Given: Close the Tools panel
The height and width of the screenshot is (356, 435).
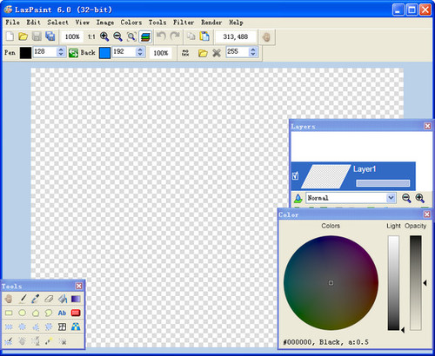Looking at the screenshot, I should (x=78, y=286).
